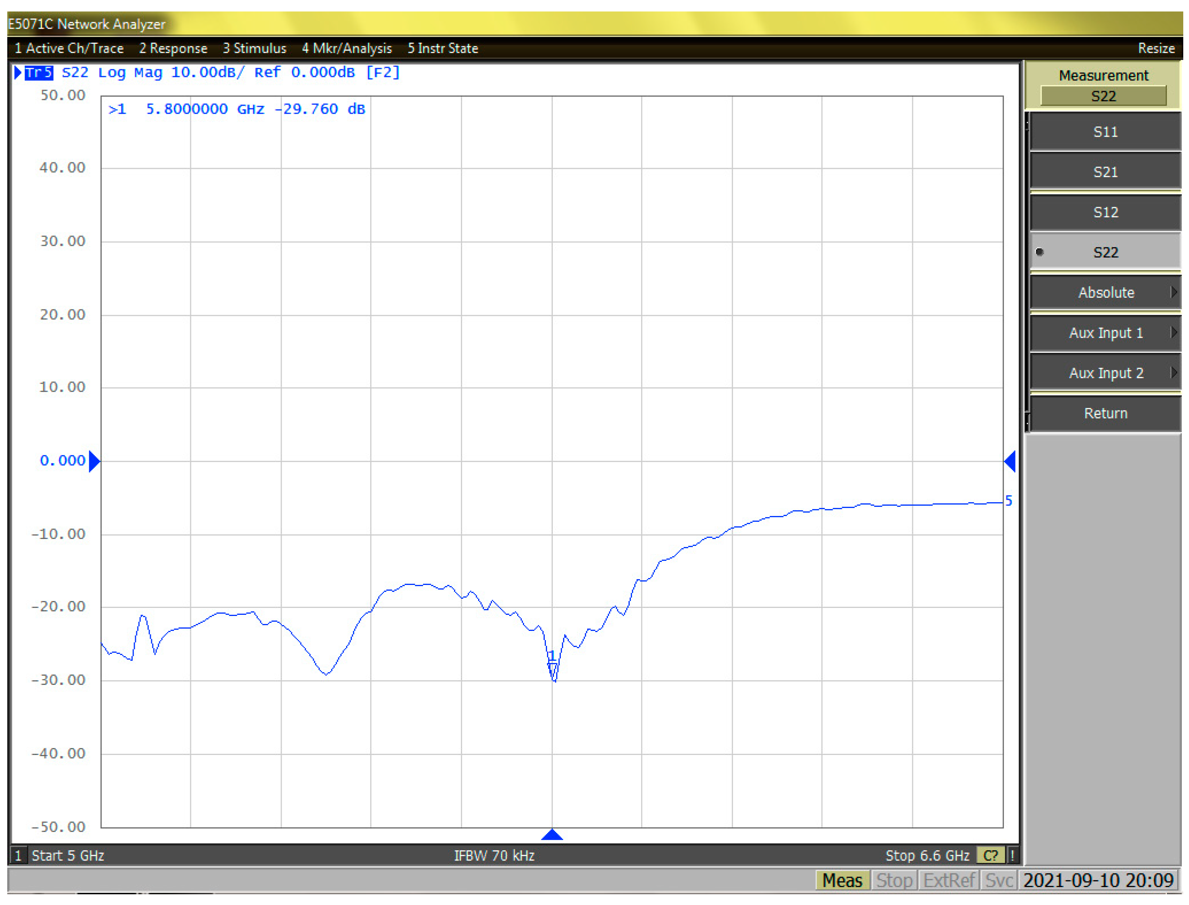Image resolution: width=1189 pixels, height=905 pixels.
Task: Click the left reference level arrow at 0.000
Action: (x=94, y=461)
